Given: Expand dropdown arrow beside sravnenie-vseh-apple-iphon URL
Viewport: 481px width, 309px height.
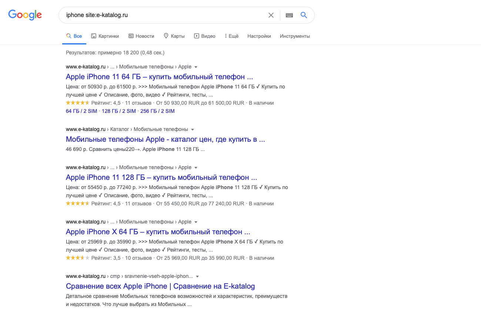Looking at the screenshot, I should [x=197, y=277].
